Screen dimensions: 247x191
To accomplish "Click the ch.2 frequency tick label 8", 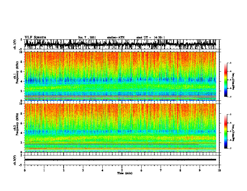I will tap(22, 114).
